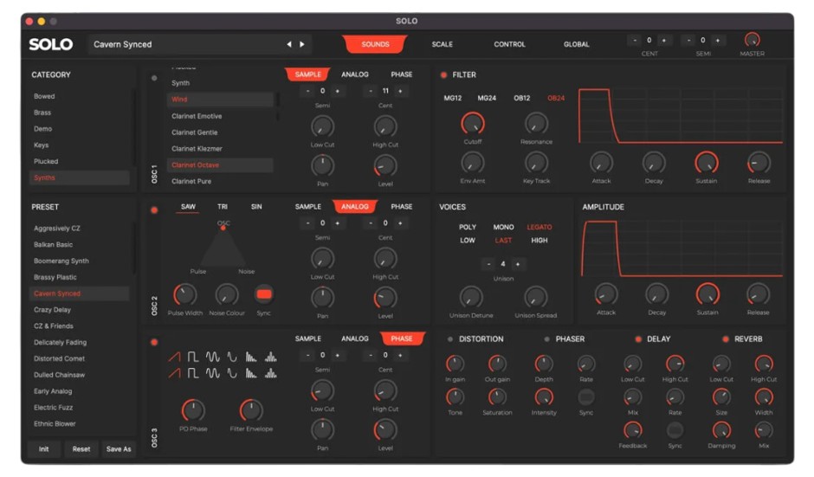Image resolution: width=814 pixels, height=477 pixels.
Task: Toggle OSC 3 power indicator
Action: (x=154, y=343)
